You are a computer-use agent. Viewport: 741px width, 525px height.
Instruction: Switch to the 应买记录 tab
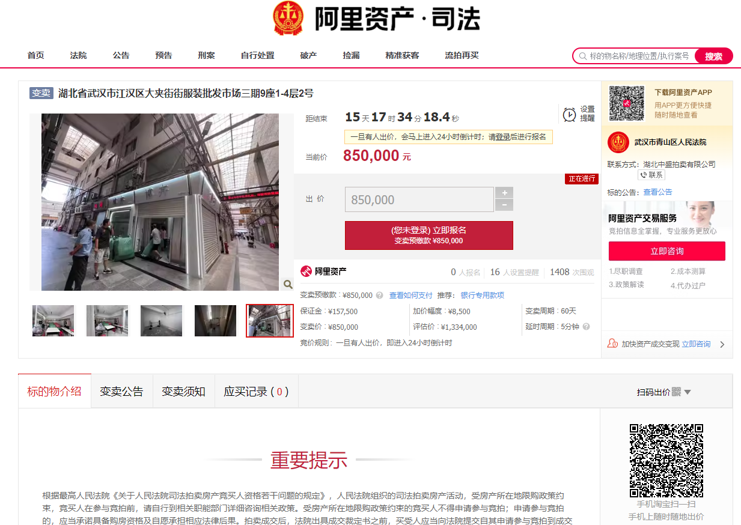tap(256, 392)
